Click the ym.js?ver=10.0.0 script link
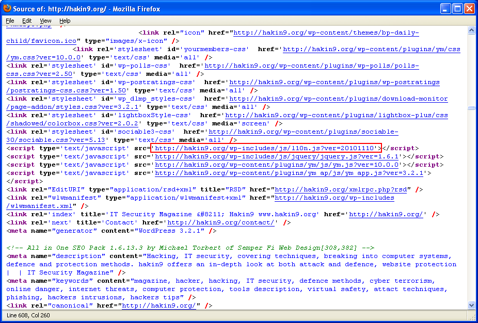 (277, 165)
